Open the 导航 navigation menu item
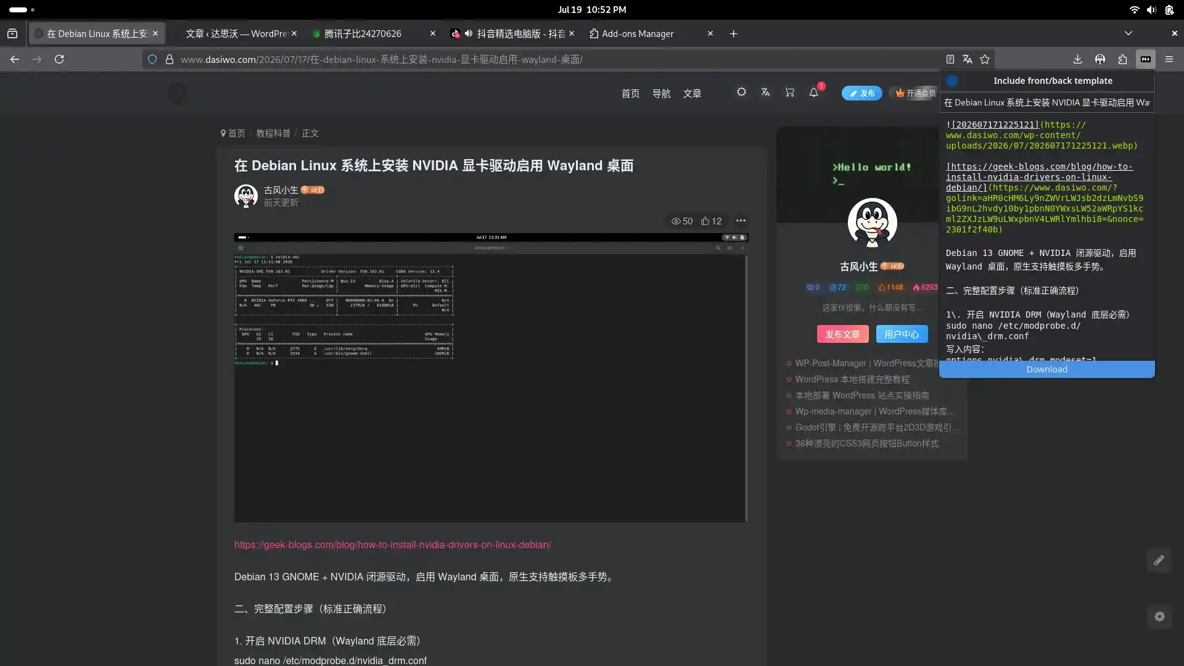Viewport: 1184px width, 666px height. point(661,93)
